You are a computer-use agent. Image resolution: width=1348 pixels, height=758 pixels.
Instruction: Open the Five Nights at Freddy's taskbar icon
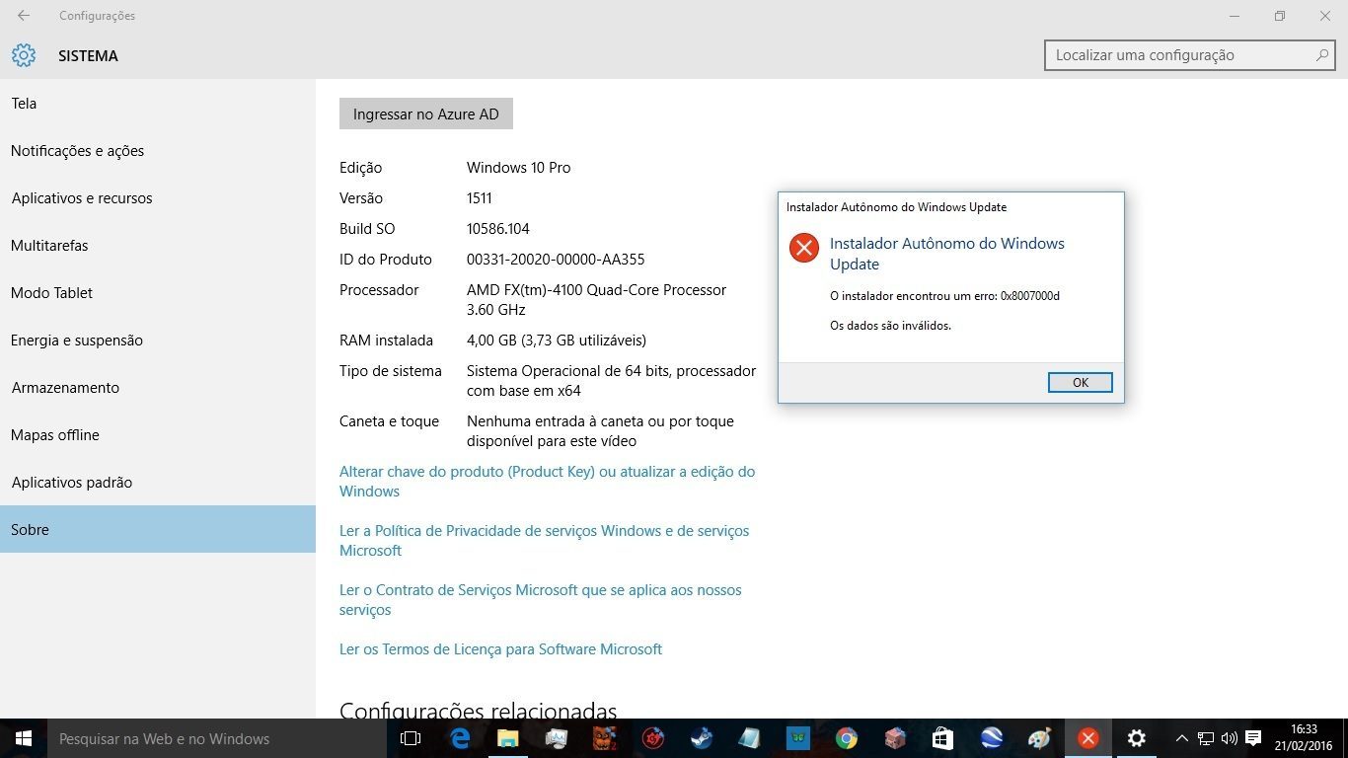[x=604, y=738]
